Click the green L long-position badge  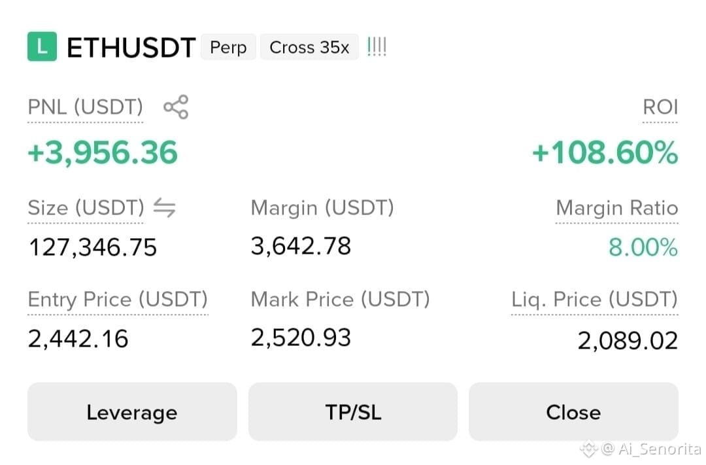point(42,46)
